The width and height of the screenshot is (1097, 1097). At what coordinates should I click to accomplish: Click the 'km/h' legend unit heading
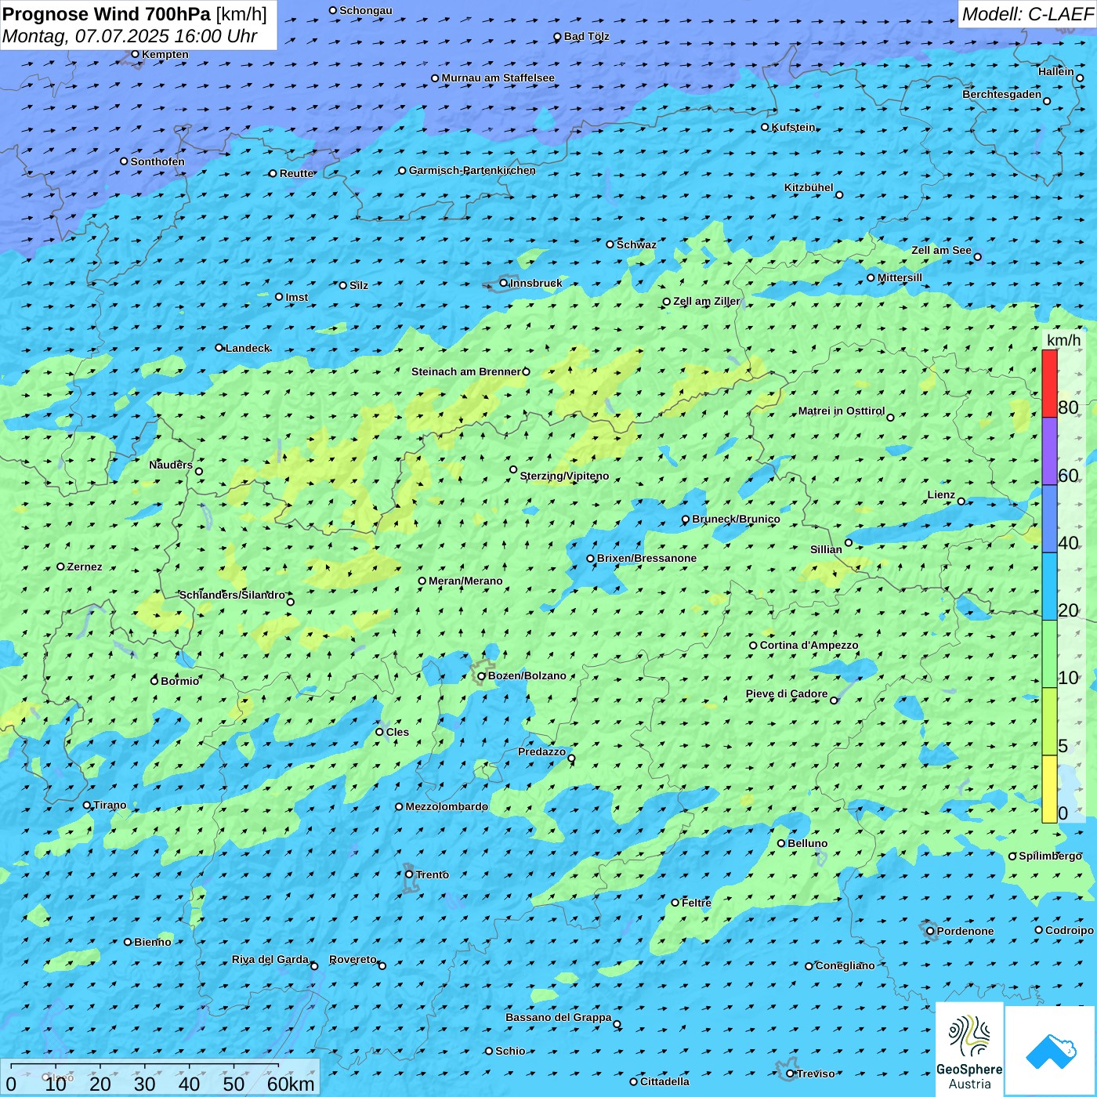click(x=1063, y=340)
